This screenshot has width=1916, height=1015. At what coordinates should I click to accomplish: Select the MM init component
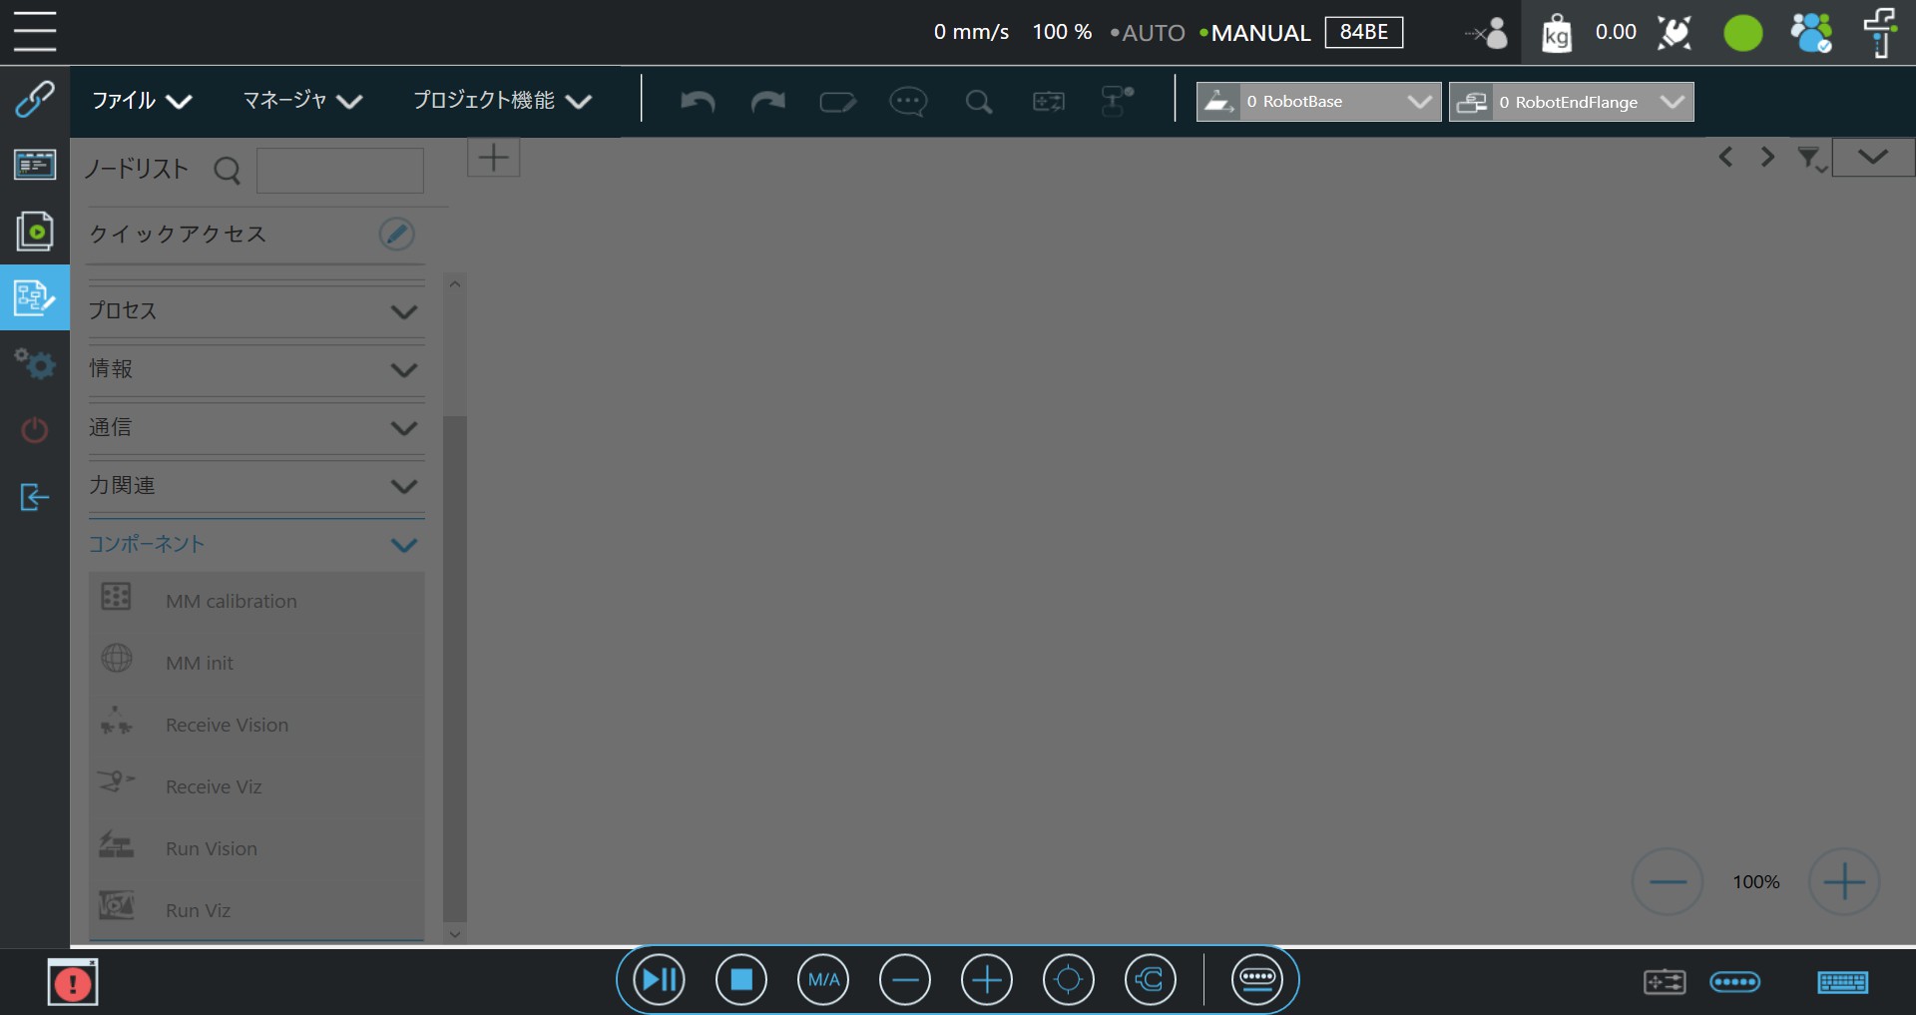click(256, 663)
